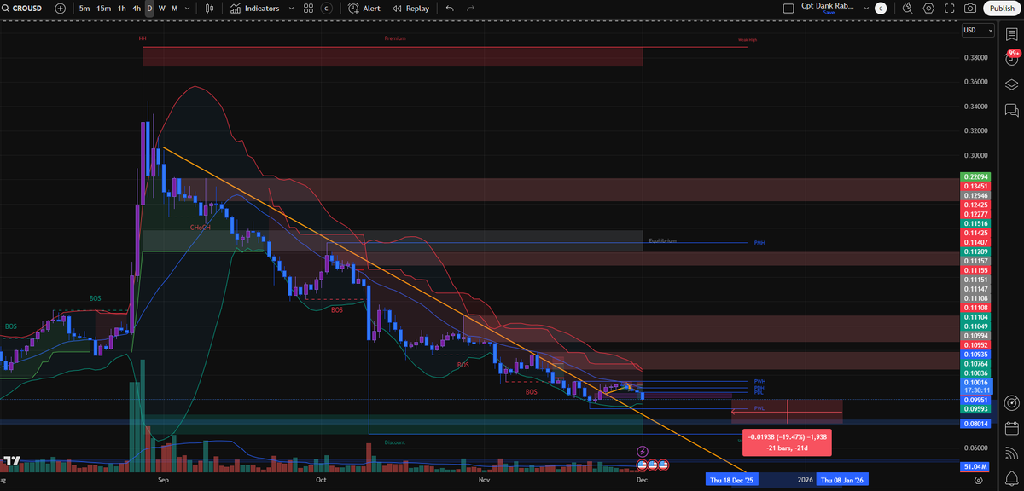Click the Premium zone label

coord(395,38)
